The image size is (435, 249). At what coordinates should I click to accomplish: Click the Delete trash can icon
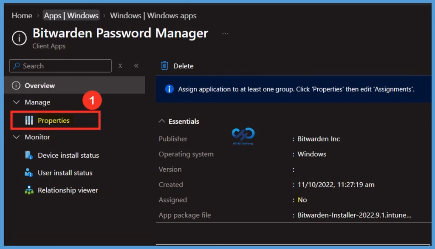[x=164, y=65]
